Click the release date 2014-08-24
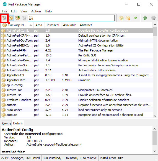Screen dimensions: 158x161 [x=34, y=141]
